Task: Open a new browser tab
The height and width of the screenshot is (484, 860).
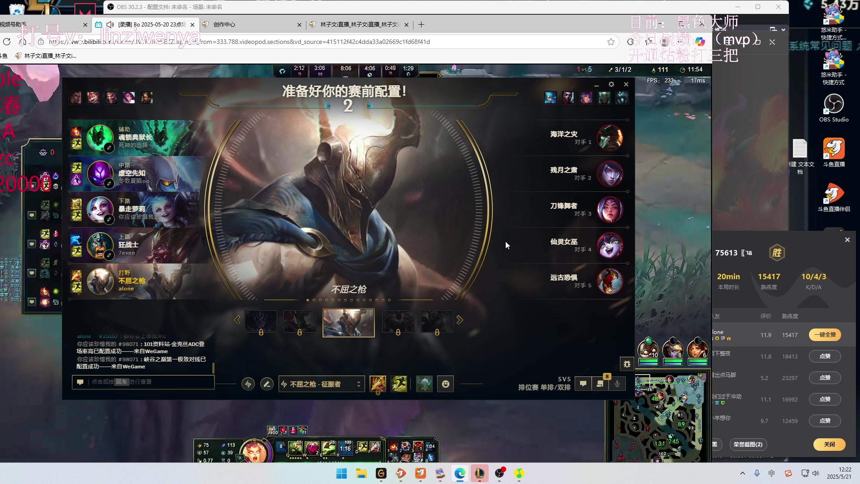Action: [421, 25]
